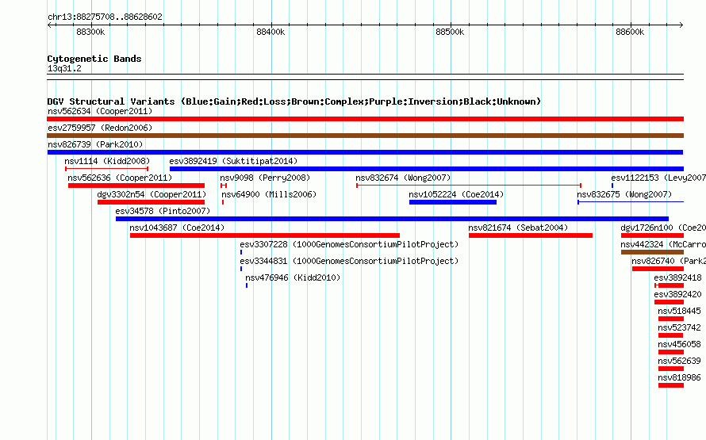Click the 88300k ruler tick label
This screenshot has height=440, width=706.
tap(90, 32)
